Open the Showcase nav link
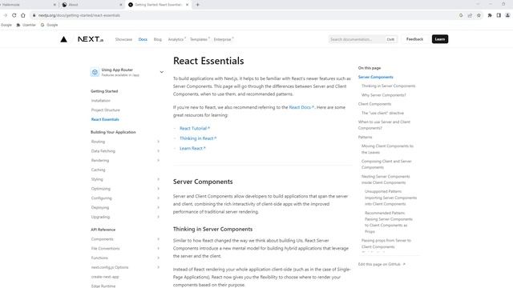 coord(123,39)
